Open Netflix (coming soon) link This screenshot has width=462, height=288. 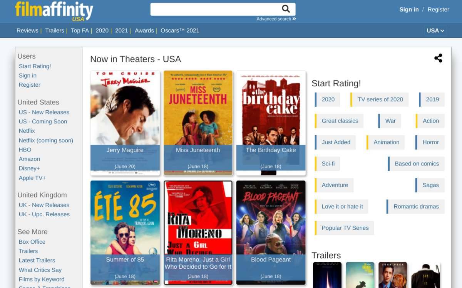pos(46,140)
